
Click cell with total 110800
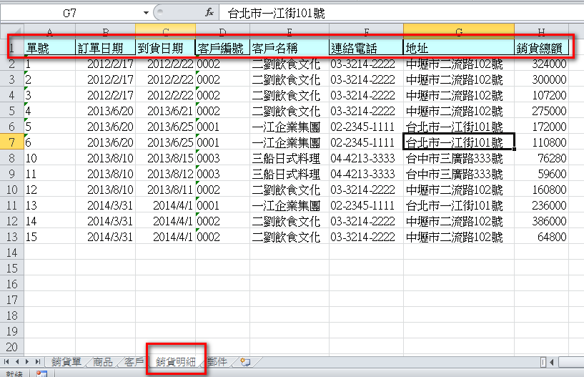click(542, 142)
